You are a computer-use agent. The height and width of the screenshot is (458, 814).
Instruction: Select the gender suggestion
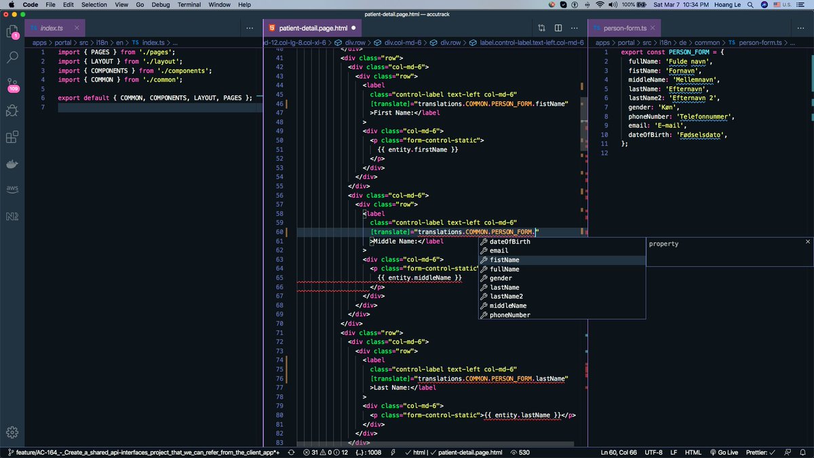pos(562,278)
